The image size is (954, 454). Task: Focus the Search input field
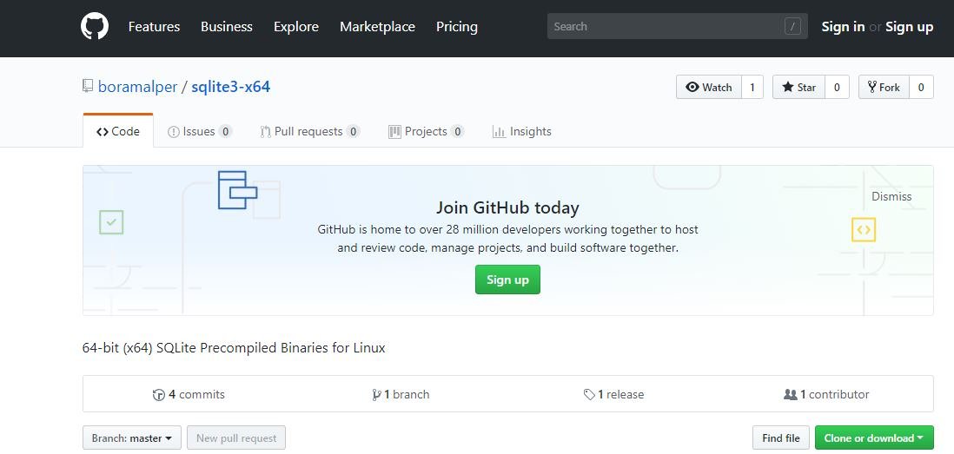coord(677,26)
